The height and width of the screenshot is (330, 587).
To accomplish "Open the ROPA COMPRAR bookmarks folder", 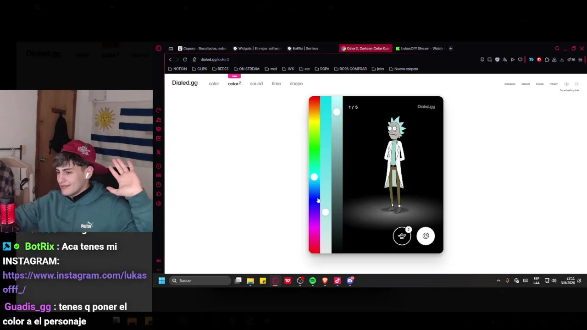I will pyautogui.click(x=350, y=69).
